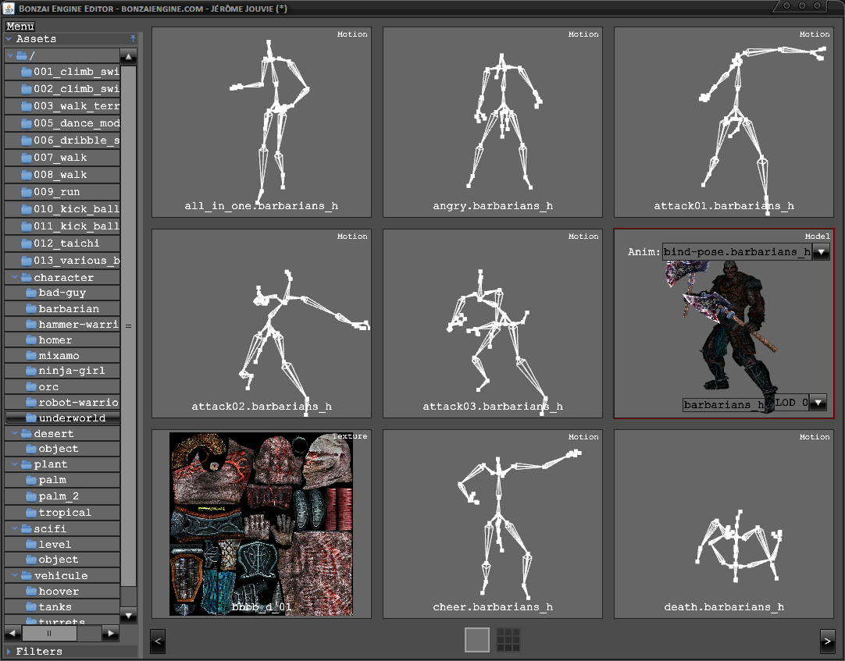Open the Anim bind-pose dropdown arrow
This screenshot has width=845, height=661.
coord(820,252)
